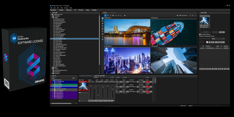Switch to the FX workspace tab
This screenshot has width=234, height=117.
pyautogui.click(x=75, y=10)
